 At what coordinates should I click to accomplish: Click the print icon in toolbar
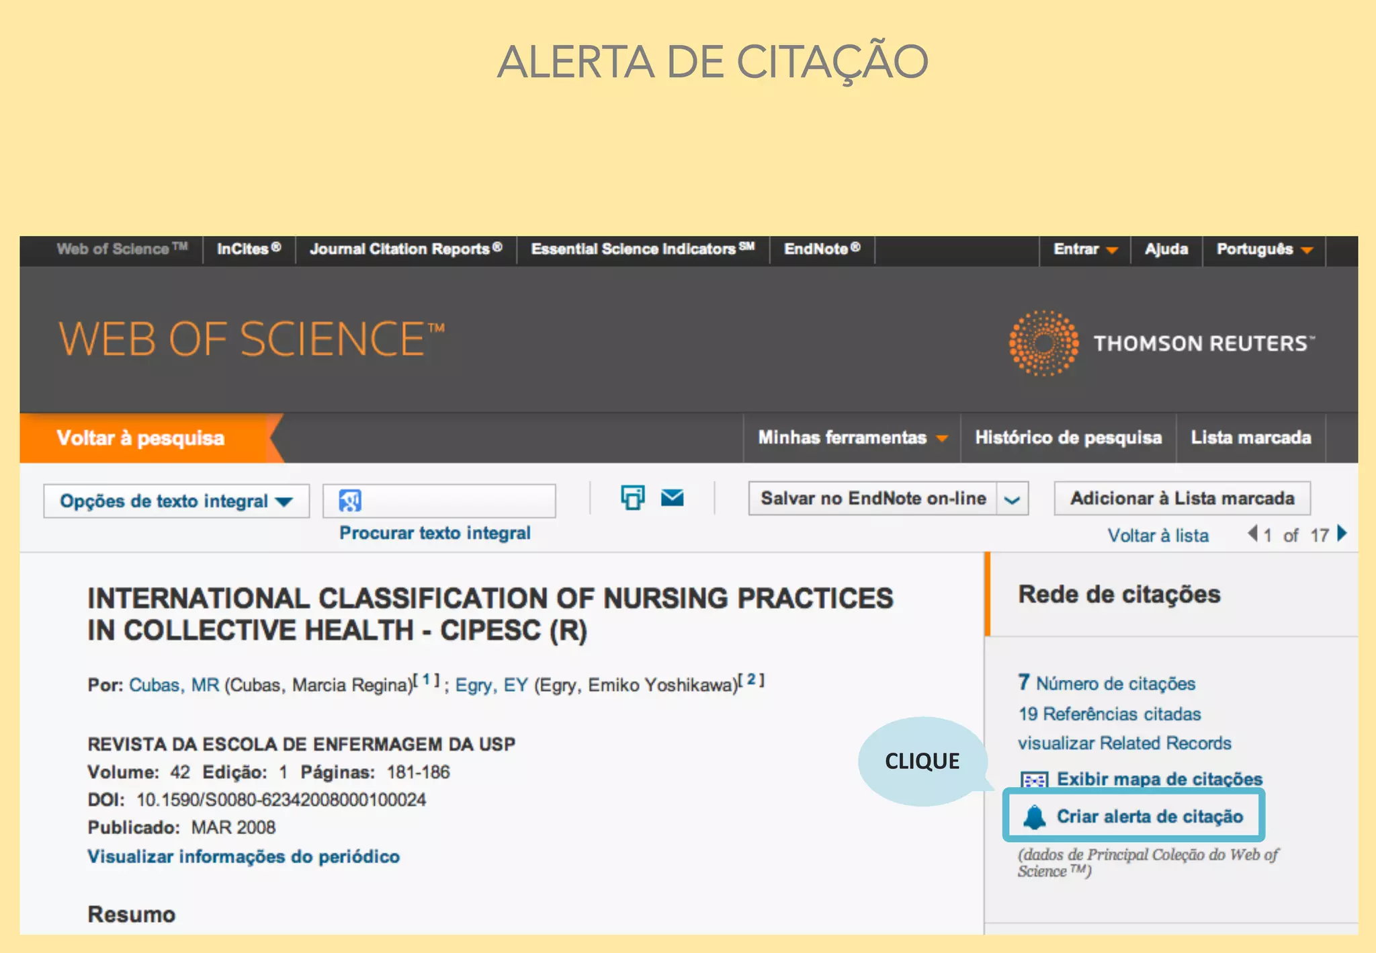coord(632,497)
